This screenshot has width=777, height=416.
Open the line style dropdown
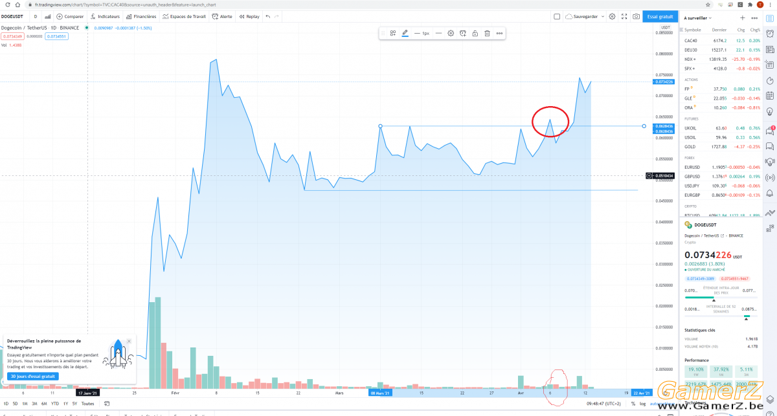(438, 33)
